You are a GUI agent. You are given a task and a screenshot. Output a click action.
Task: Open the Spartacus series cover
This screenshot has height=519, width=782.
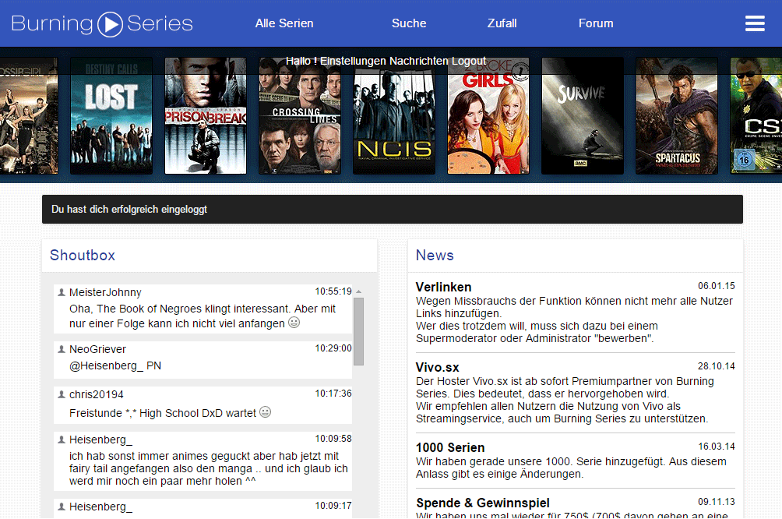(676, 115)
